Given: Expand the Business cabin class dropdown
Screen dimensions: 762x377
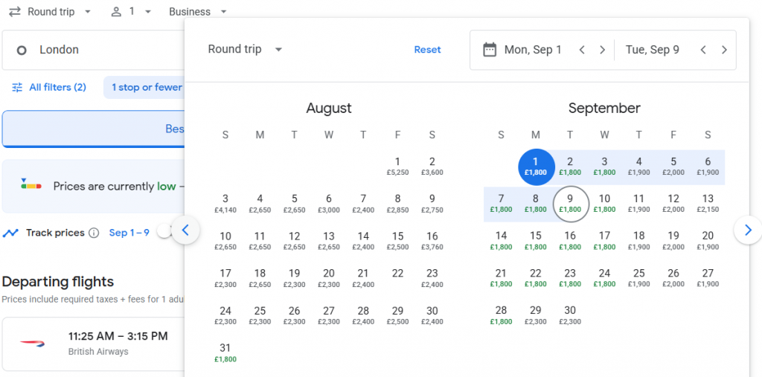Looking at the screenshot, I should [x=198, y=12].
